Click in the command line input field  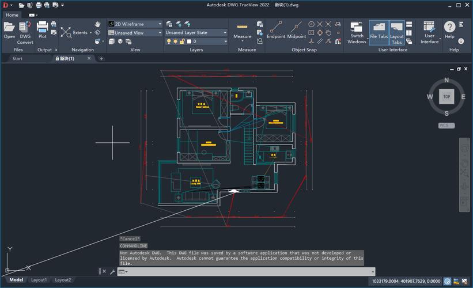(246, 272)
